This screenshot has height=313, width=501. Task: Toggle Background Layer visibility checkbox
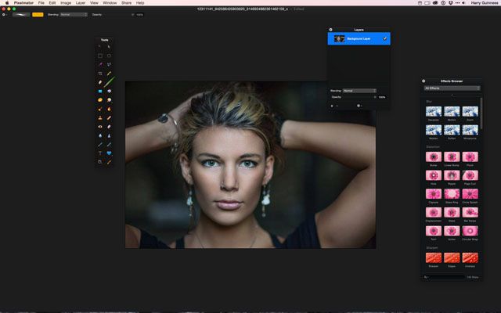(385, 38)
